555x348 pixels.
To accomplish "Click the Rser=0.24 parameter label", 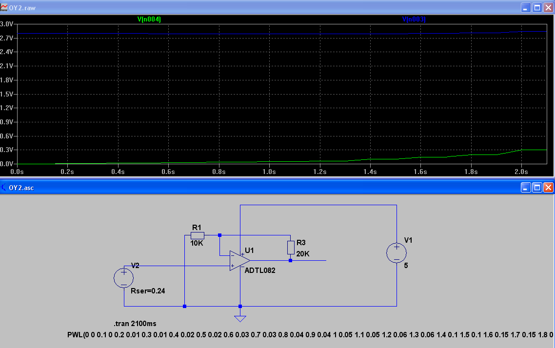I will 148,291.
